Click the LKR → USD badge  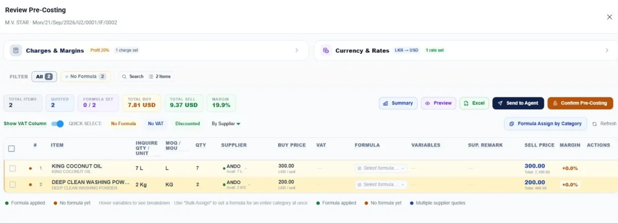point(406,50)
